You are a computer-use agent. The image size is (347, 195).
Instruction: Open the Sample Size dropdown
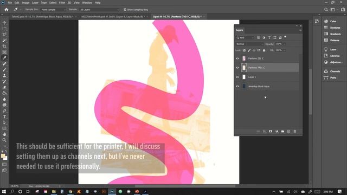coord(53,10)
